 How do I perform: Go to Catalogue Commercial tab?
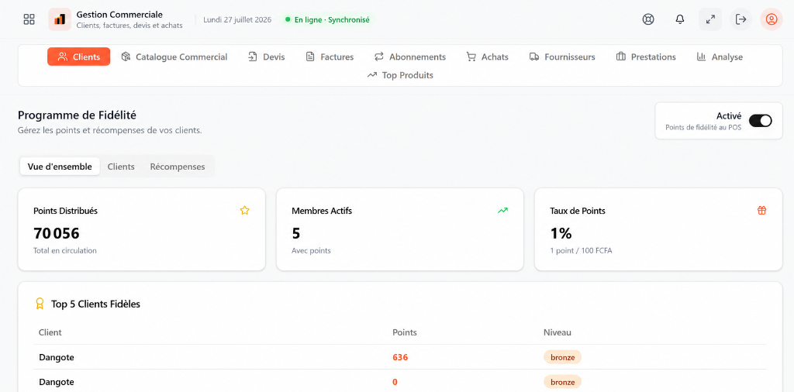click(174, 57)
